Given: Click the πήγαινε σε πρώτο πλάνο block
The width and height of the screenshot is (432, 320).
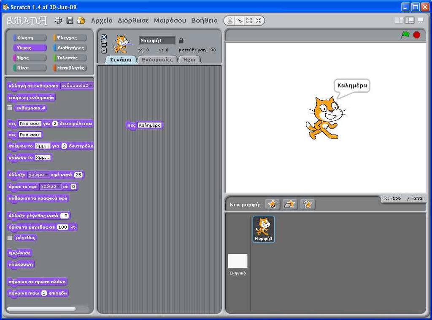Looking at the screenshot, I should 37,282.
